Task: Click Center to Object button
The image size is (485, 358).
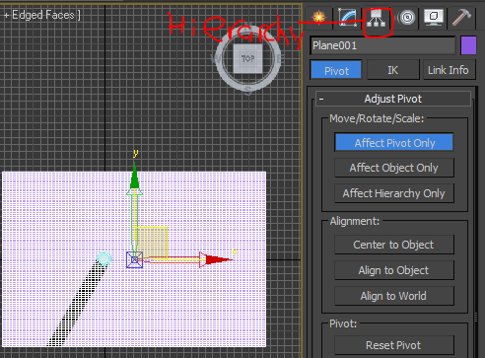Action: pyautogui.click(x=394, y=245)
